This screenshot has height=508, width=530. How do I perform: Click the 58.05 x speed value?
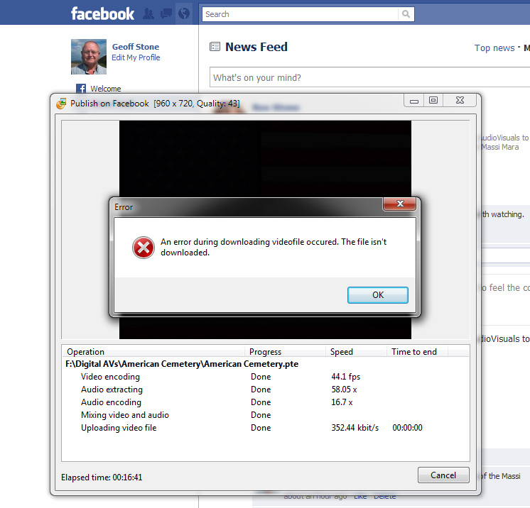[344, 390]
